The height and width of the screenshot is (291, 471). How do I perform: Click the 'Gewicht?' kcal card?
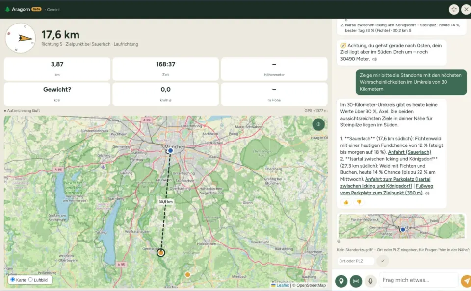point(57,94)
